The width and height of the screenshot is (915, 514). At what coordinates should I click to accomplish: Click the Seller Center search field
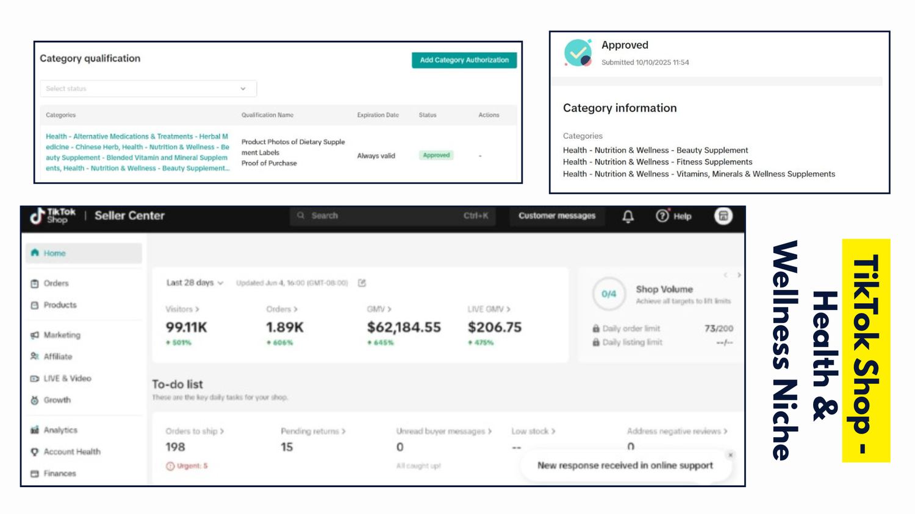pos(392,216)
